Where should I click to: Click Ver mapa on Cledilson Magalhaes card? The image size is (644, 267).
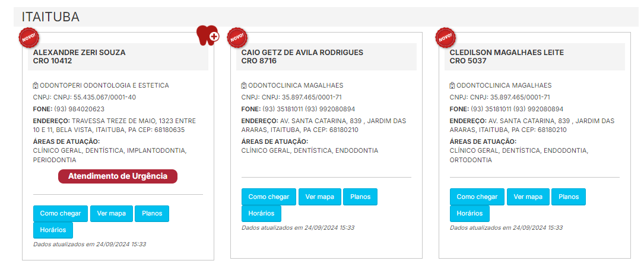(x=528, y=197)
